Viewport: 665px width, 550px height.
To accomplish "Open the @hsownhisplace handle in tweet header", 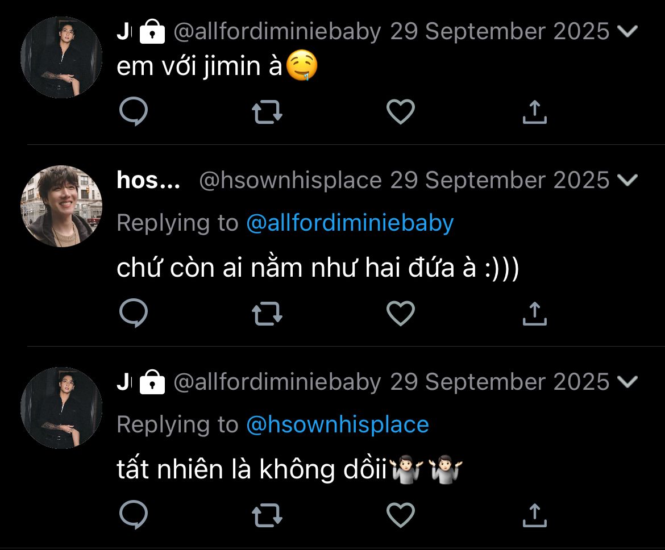I will coord(290,181).
